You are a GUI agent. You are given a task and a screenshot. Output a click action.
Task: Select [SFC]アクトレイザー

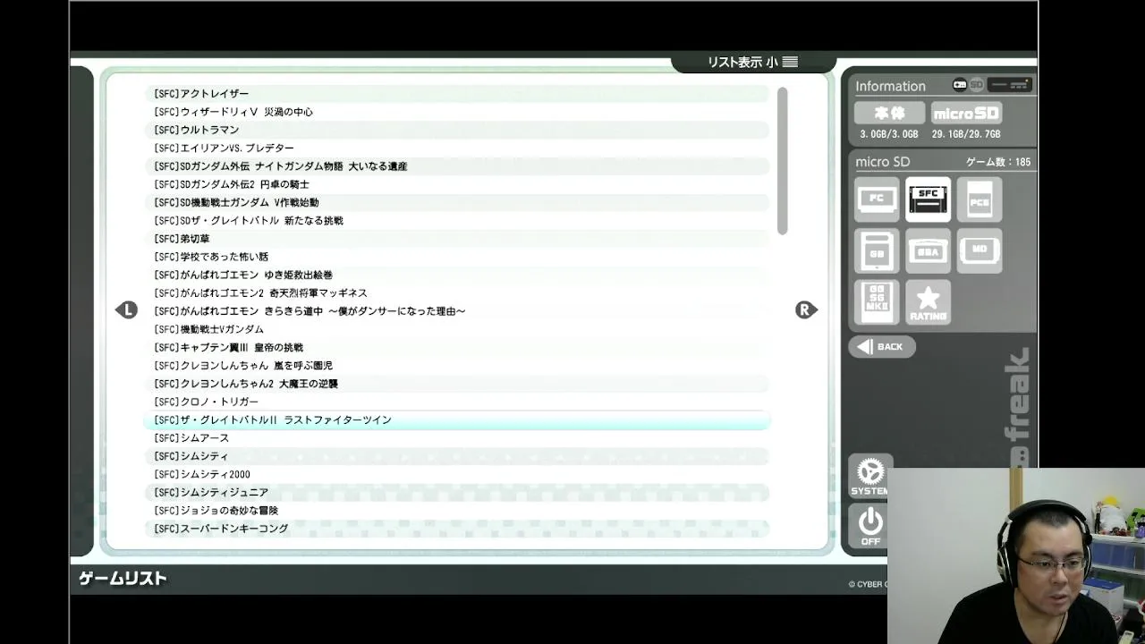click(x=456, y=93)
